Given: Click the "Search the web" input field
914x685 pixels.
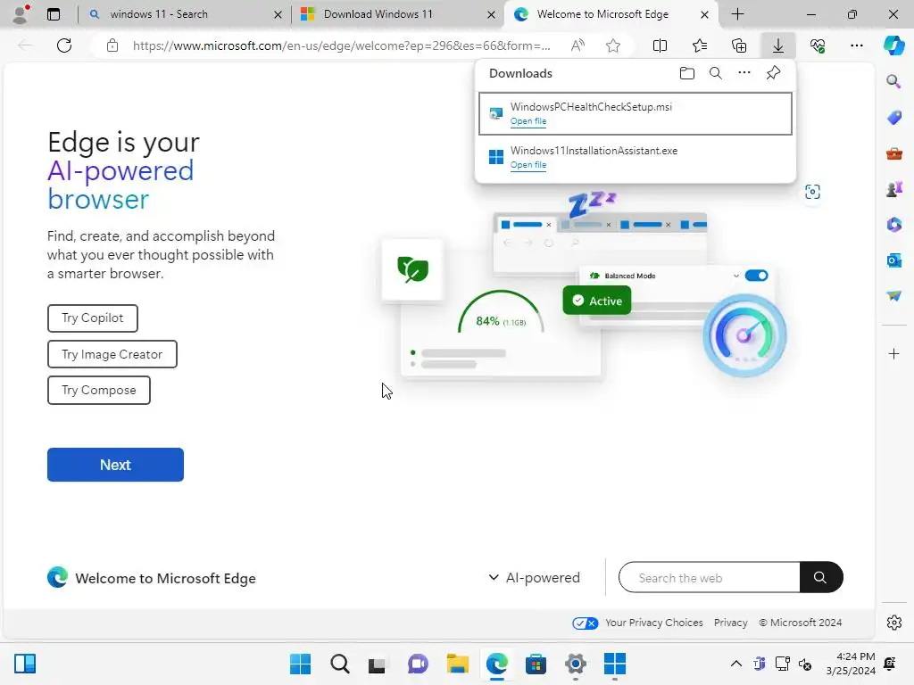Looking at the screenshot, I should [710, 578].
